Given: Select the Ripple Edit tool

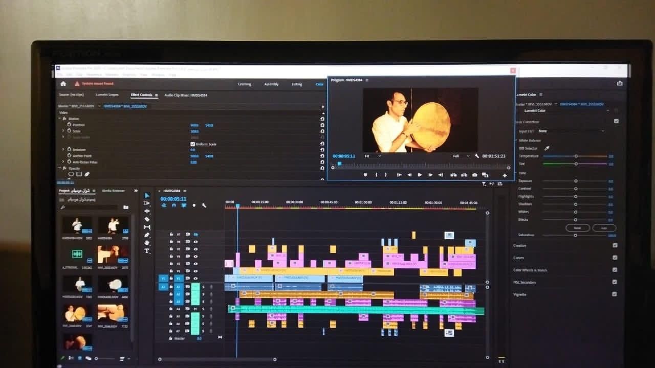Looking at the screenshot, I should pos(147,211).
